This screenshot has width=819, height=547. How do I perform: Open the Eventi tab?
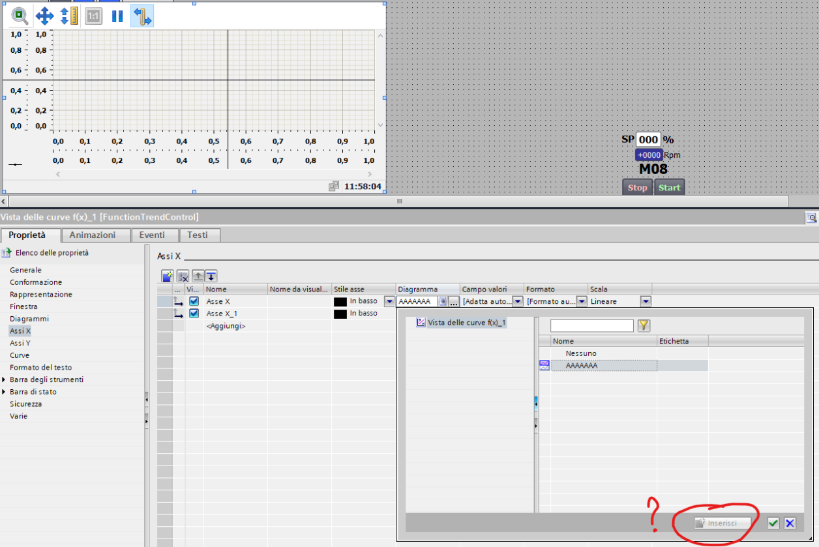click(x=152, y=235)
